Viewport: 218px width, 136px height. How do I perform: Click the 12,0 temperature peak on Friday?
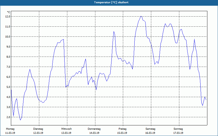(141, 16)
